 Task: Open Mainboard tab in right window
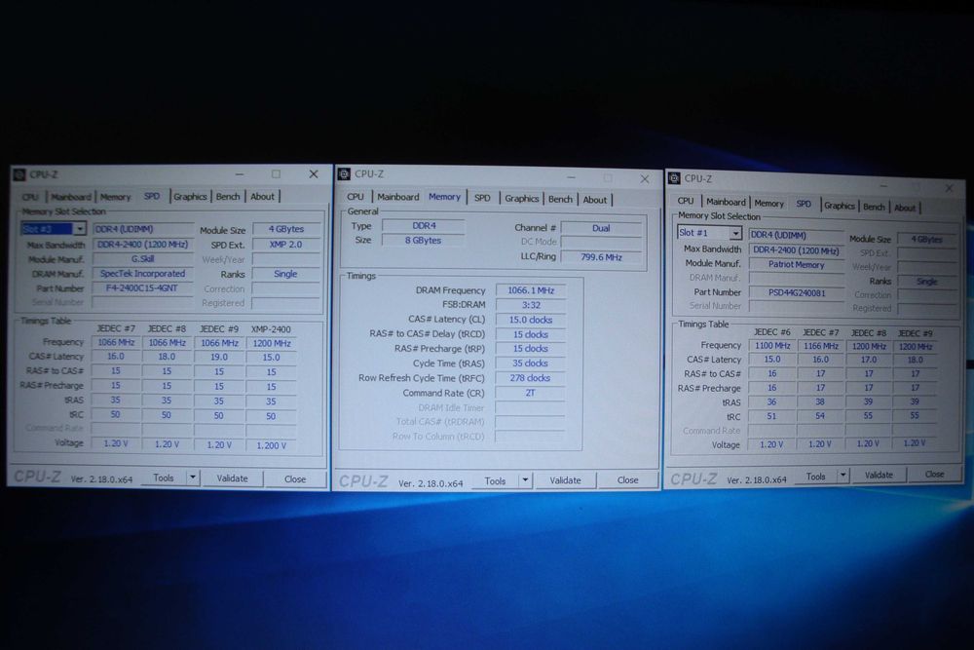tap(727, 202)
